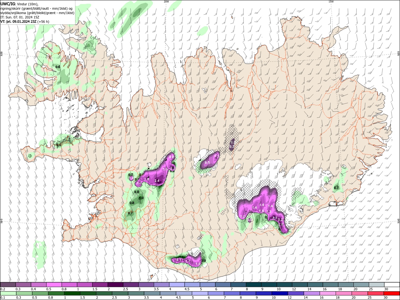Pick the top legend swatch between 12 and 14

pyautogui.click(x=299, y=284)
